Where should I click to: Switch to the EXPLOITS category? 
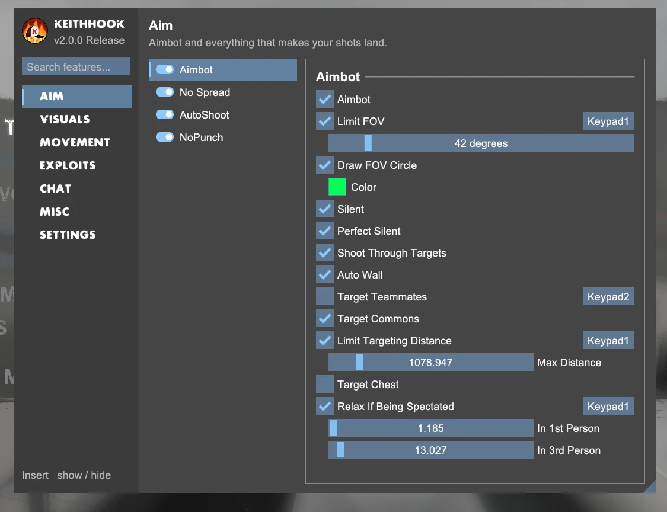68,165
